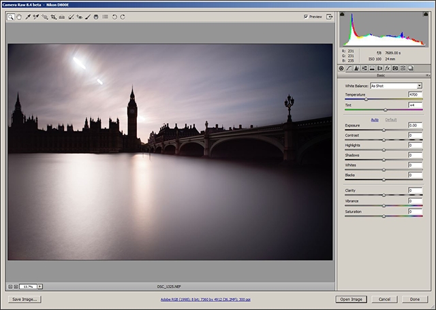The height and width of the screenshot is (310, 436).
Task: Click the Open Image button
Action: [351, 299]
